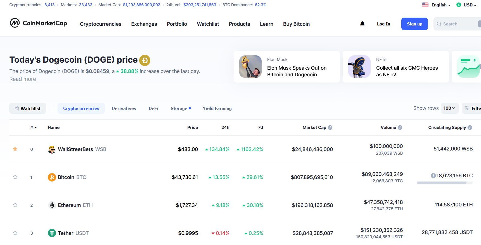481x245 pixels.
Task: Add Bitcoin to watchlist with star
Action: 15,177
